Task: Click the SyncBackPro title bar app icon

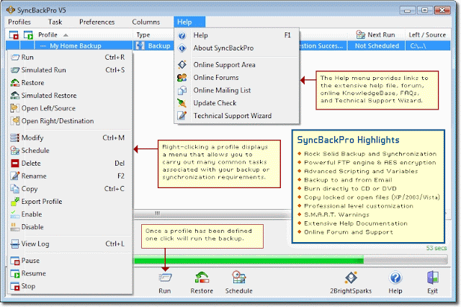Action: point(11,10)
